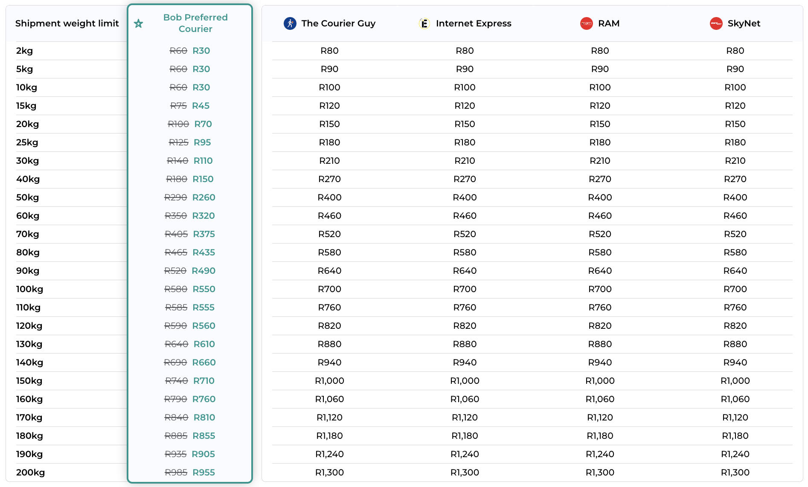
Task: Click The Courier Guy column heading
Action: [338, 23]
